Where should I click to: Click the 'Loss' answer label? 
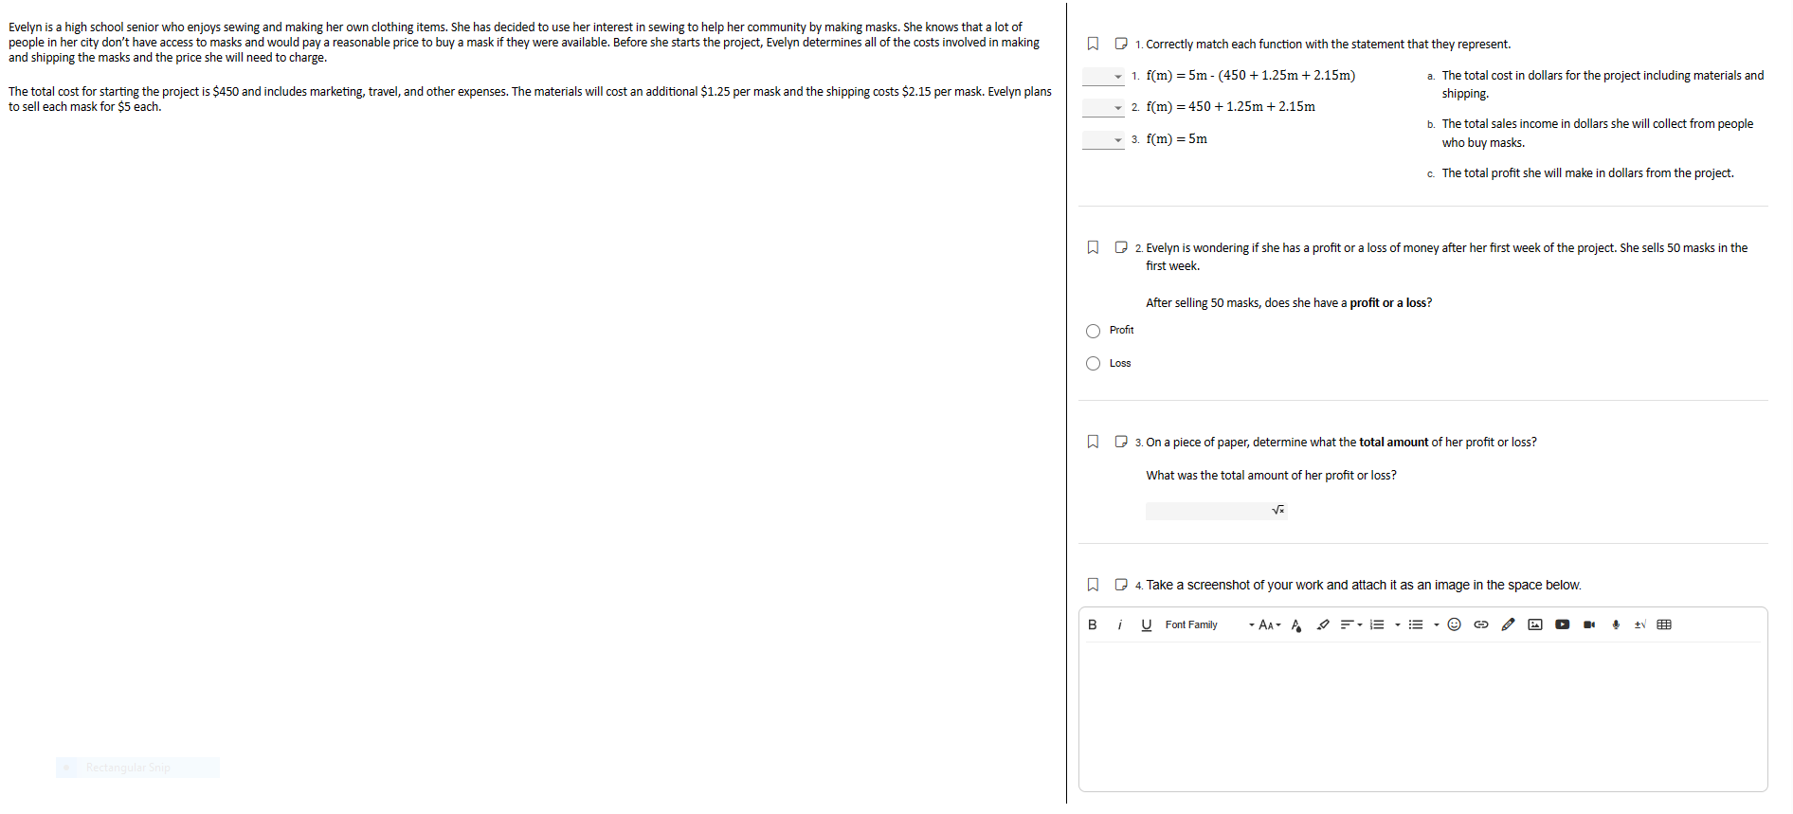[x=1120, y=364]
